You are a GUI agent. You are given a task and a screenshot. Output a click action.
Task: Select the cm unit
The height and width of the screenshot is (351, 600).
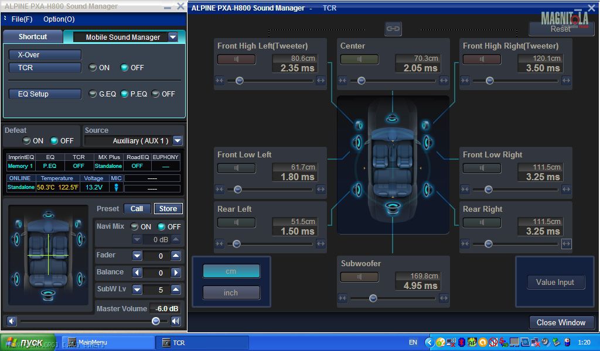[x=231, y=271]
